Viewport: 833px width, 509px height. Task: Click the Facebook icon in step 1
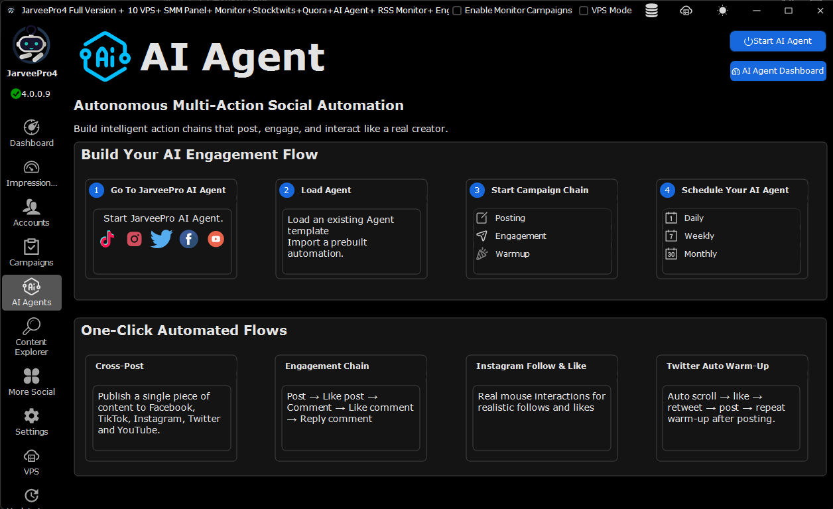pyautogui.click(x=189, y=239)
